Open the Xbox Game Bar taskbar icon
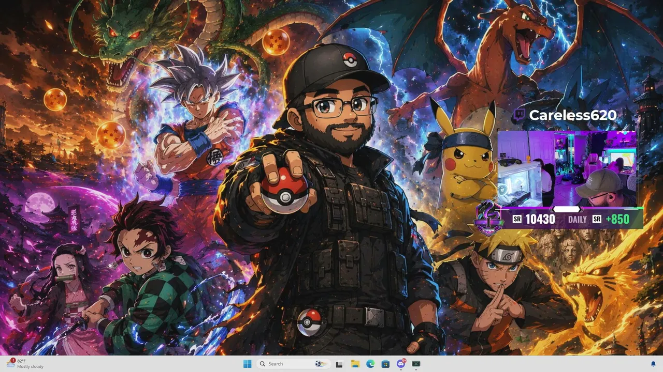Image resolution: width=663 pixels, height=372 pixels. tap(416, 364)
